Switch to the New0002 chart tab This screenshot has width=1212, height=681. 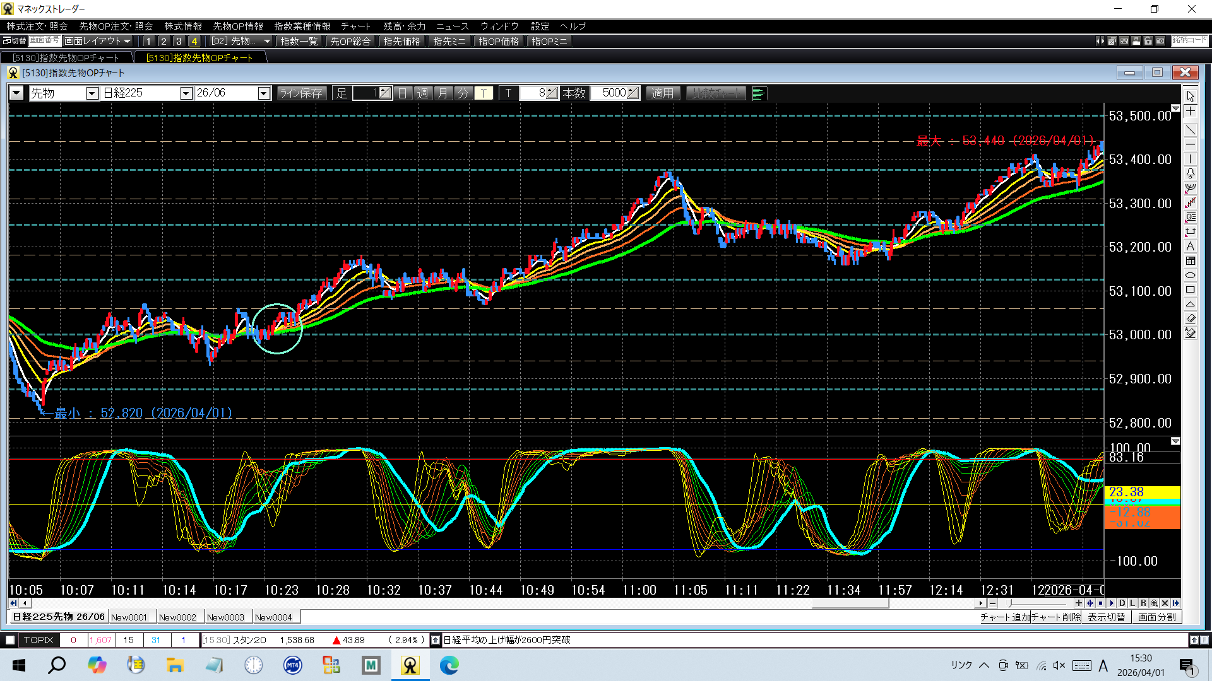coord(178,617)
